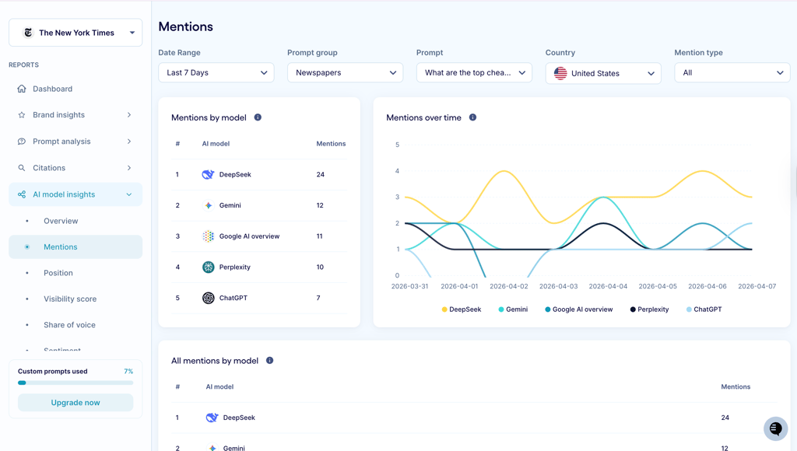This screenshot has height=451, width=797.
Task: Click ChatGPT logo icon
Action: (209, 298)
